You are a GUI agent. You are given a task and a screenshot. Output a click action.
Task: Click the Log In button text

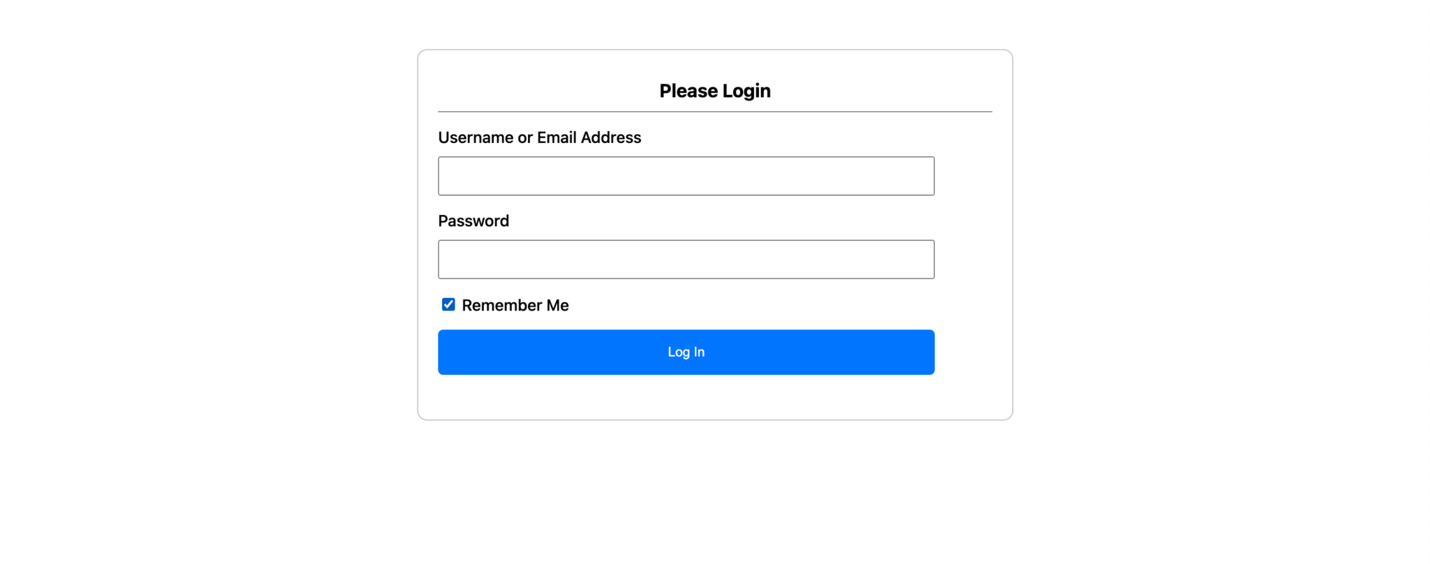tap(686, 352)
